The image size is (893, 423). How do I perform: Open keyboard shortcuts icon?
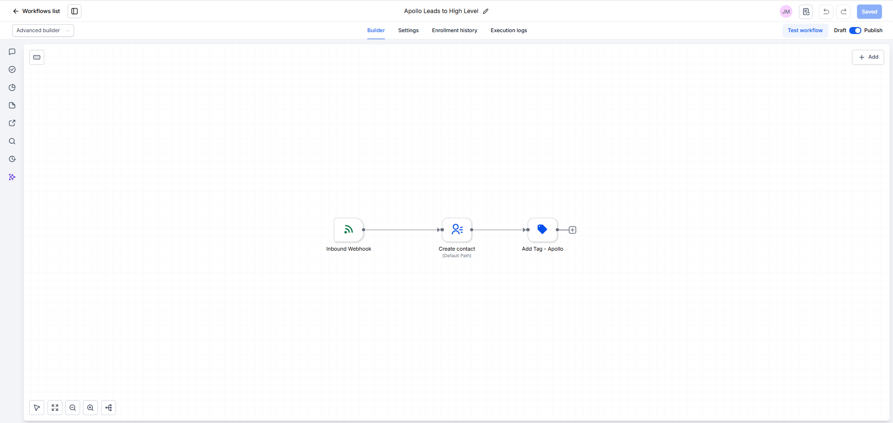click(x=37, y=57)
